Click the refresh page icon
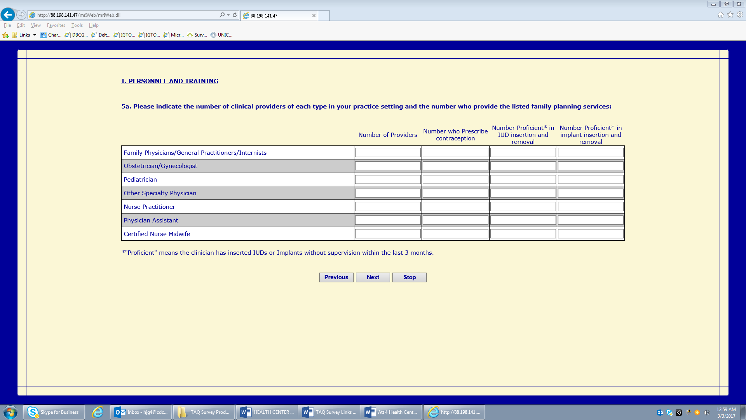The width and height of the screenshot is (746, 420). (235, 15)
